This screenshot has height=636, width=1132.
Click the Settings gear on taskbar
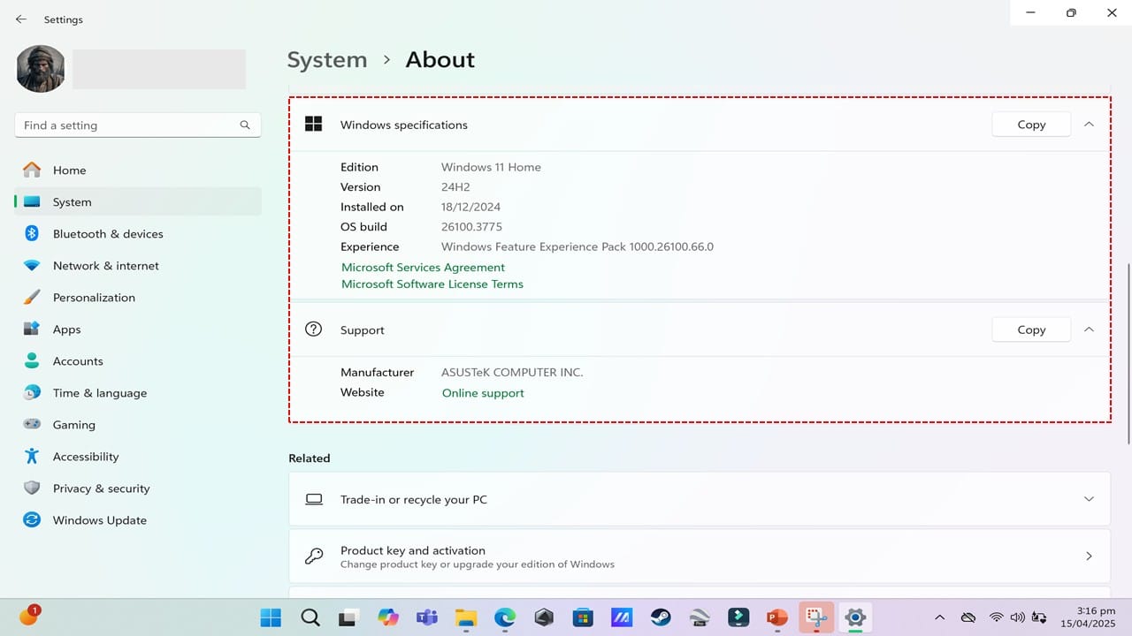(x=854, y=617)
